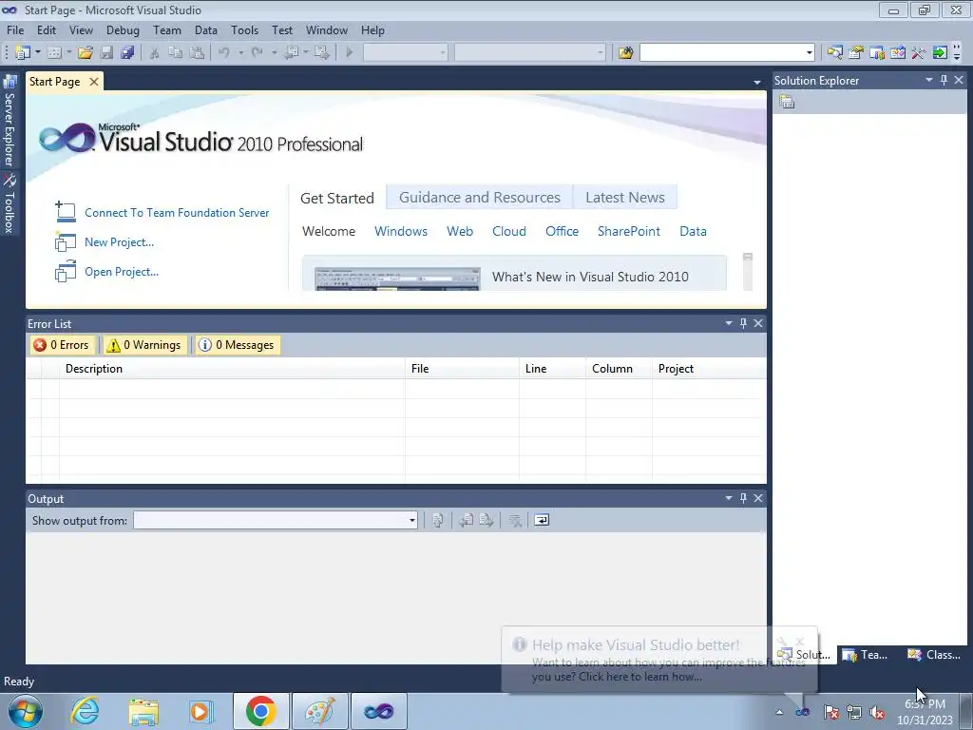Switch to Class View bottom tab
973x730 pixels.
point(934,654)
